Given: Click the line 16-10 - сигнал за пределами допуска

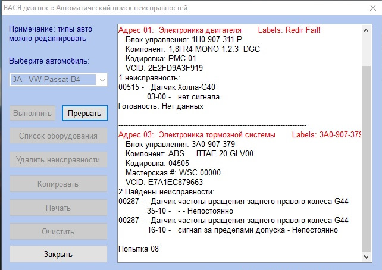Looking at the screenshot, I should point(242,230).
